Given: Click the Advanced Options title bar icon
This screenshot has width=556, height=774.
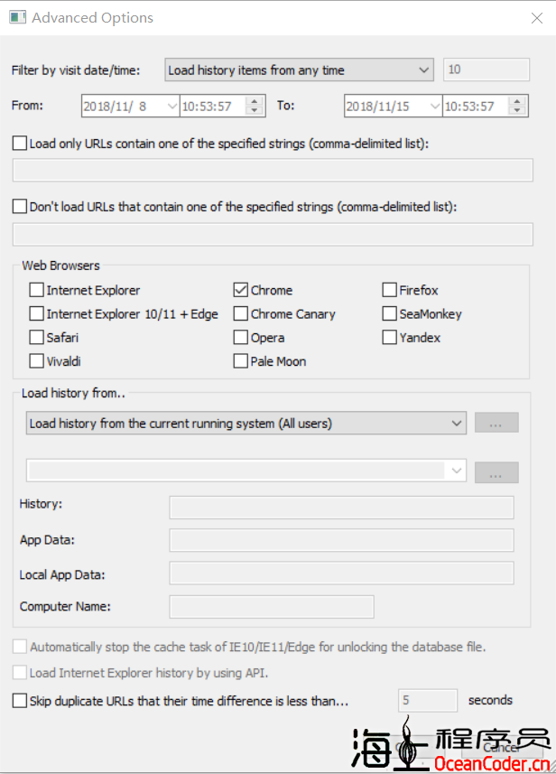Looking at the screenshot, I should [x=17, y=17].
